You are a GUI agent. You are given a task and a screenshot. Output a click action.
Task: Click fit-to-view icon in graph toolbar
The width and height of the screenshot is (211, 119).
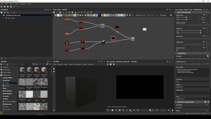coord(54,12)
